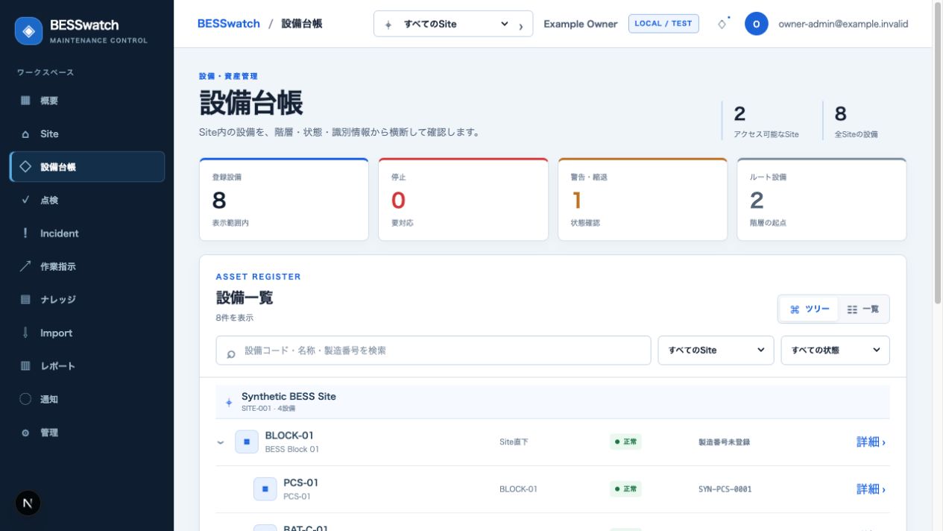Click the SYN-PCS-0001 serial number
943x531 pixels.
pyautogui.click(x=725, y=489)
